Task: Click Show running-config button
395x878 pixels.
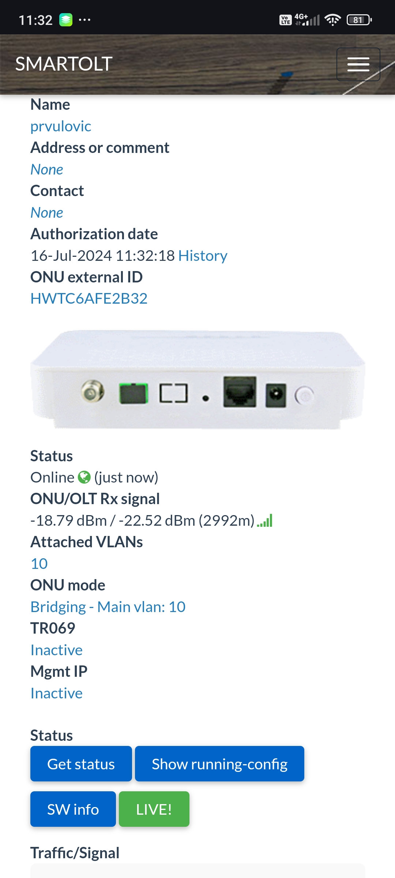Action: click(x=219, y=764)
